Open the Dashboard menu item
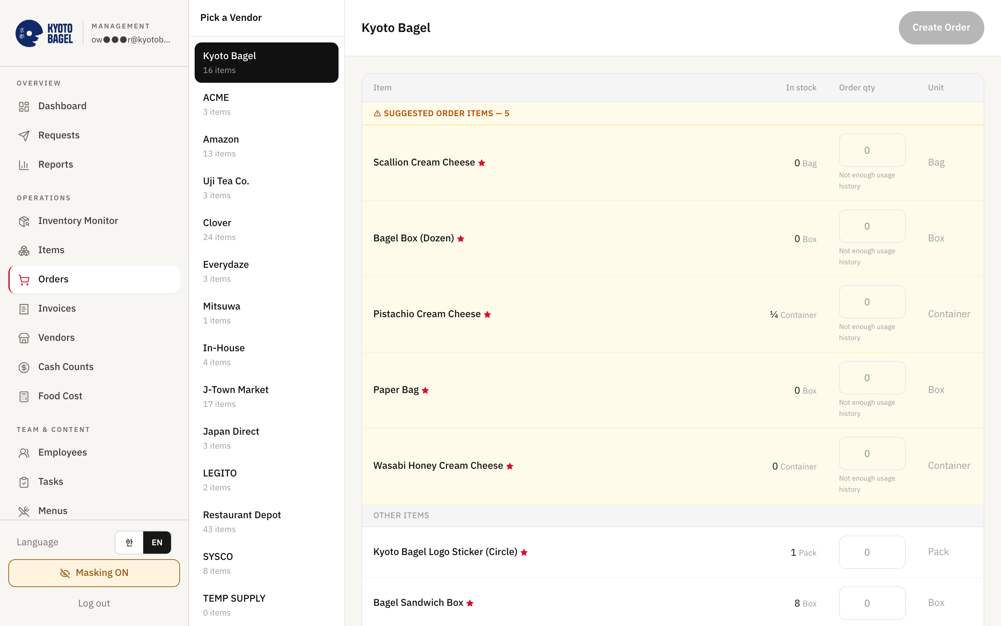 (x=94, y=106)
